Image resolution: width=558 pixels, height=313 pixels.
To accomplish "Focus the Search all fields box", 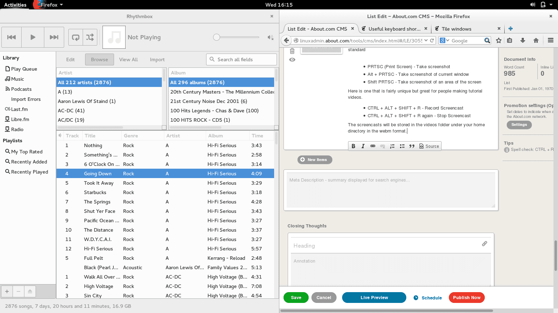I will coord(241,59).
